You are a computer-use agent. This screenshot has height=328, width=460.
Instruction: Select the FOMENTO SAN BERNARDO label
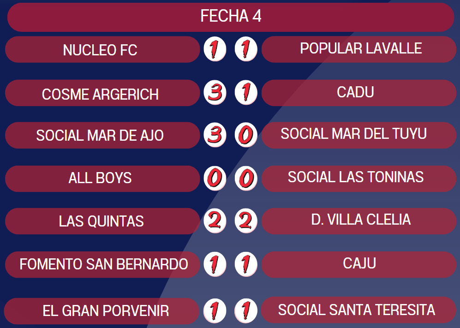pos(103,264)
